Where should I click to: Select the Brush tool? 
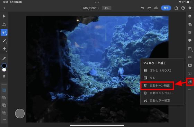point(4,41)
